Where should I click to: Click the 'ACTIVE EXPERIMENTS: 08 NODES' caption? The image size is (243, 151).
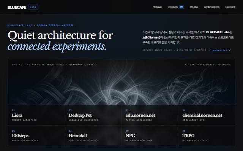click(x=208, y=65)
